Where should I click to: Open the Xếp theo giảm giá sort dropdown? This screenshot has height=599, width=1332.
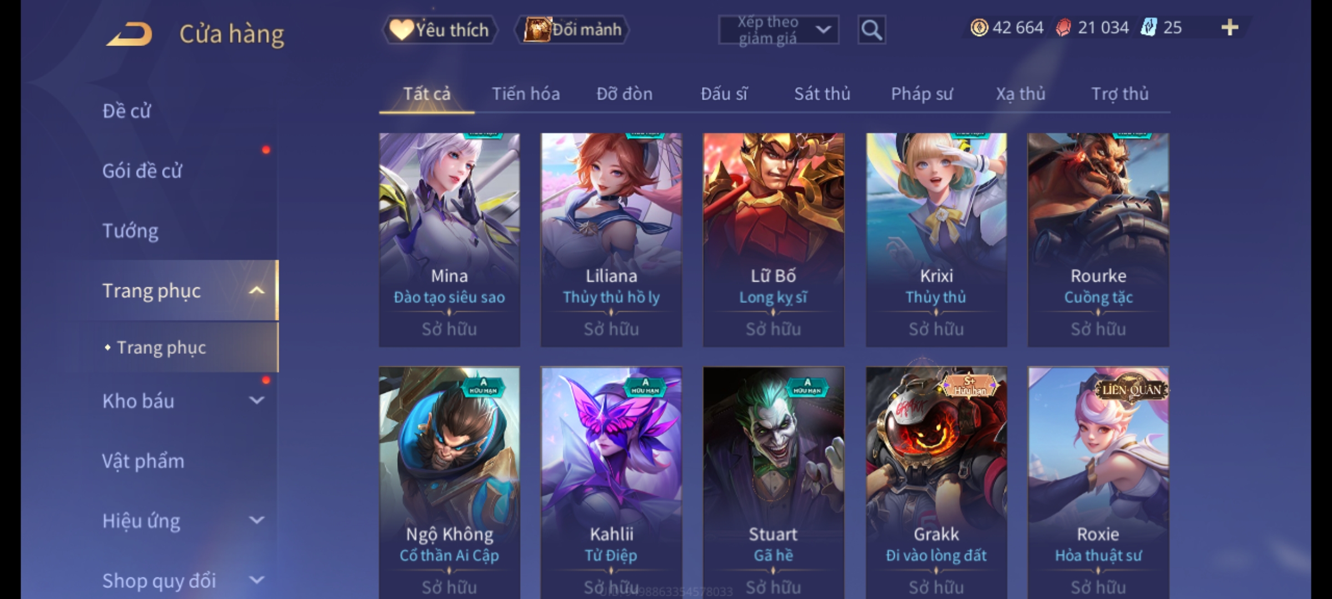tap(778, 30)
